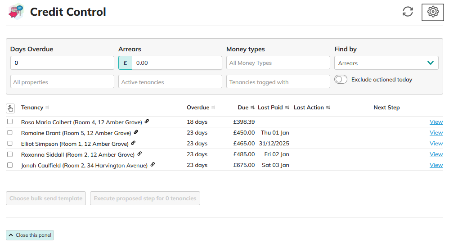
Task: Tick the checkbox for Rosa Maria Colbert
Action: click(10, 122)
